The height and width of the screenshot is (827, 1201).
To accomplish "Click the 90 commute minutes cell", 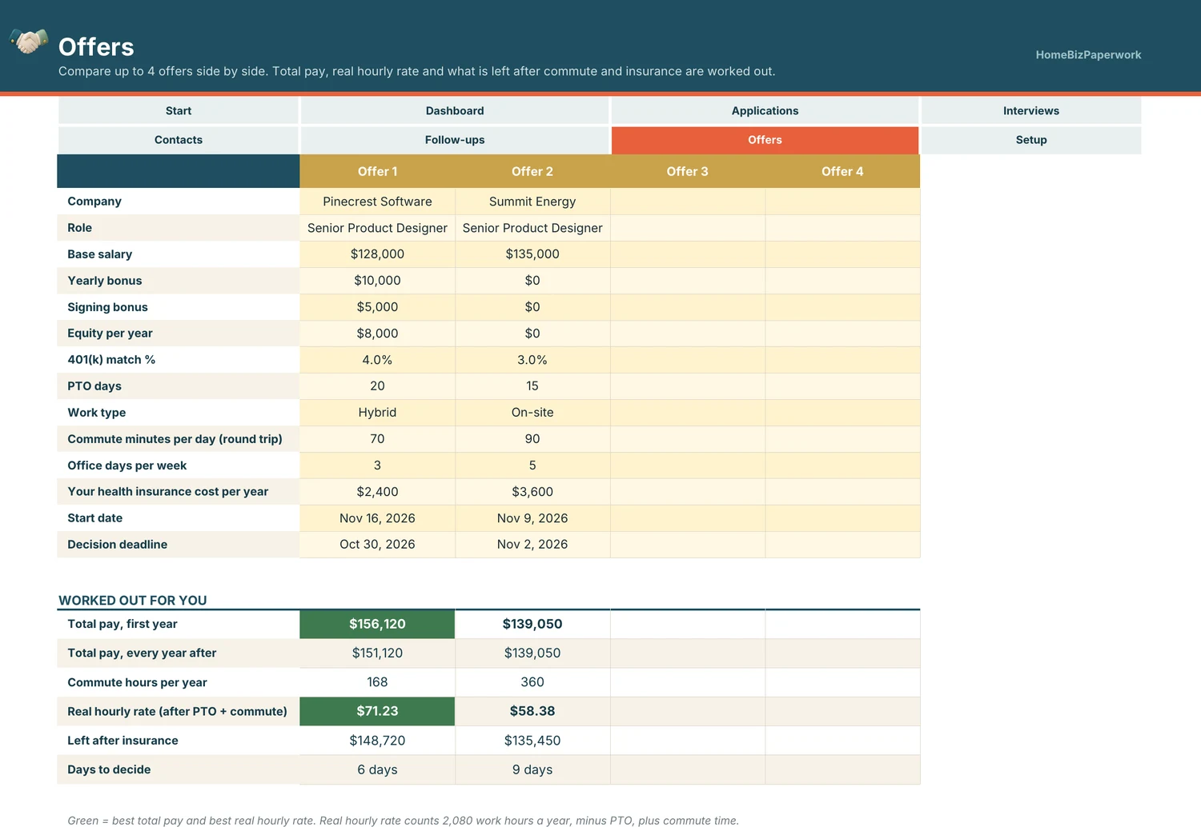I will click(x=532, y=439).
